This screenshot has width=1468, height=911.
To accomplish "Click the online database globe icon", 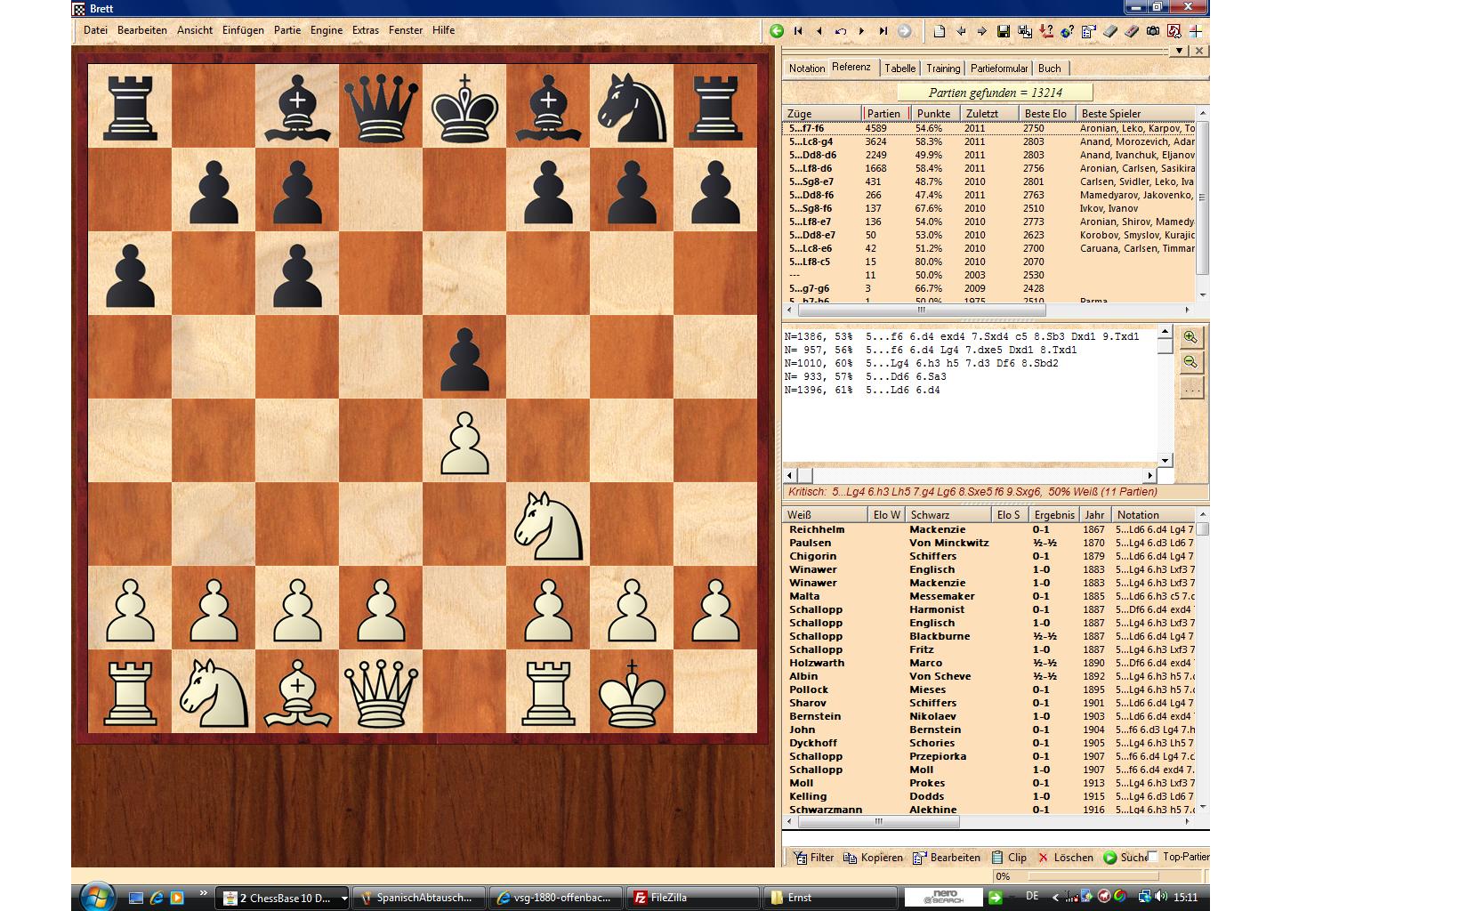I will click(1068, 31).
